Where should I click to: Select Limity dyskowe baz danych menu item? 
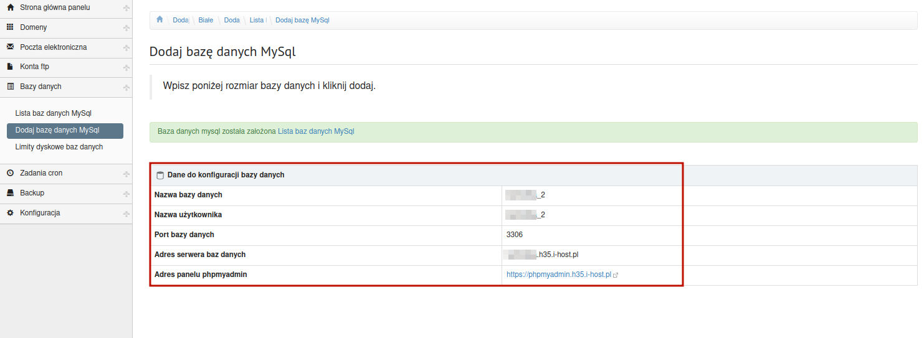coord(59,147)
